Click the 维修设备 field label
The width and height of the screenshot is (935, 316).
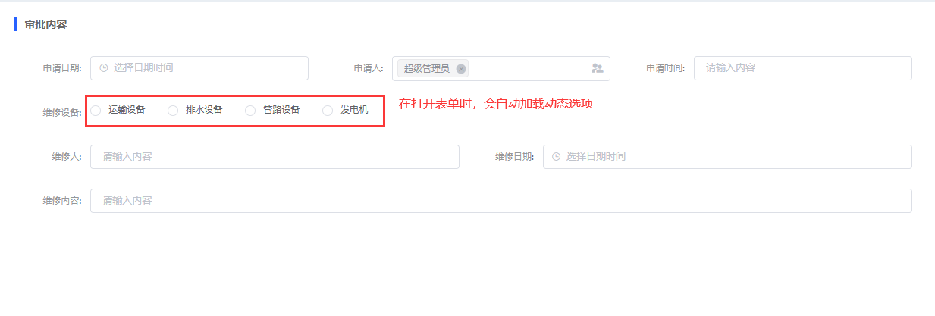point(62,112)
